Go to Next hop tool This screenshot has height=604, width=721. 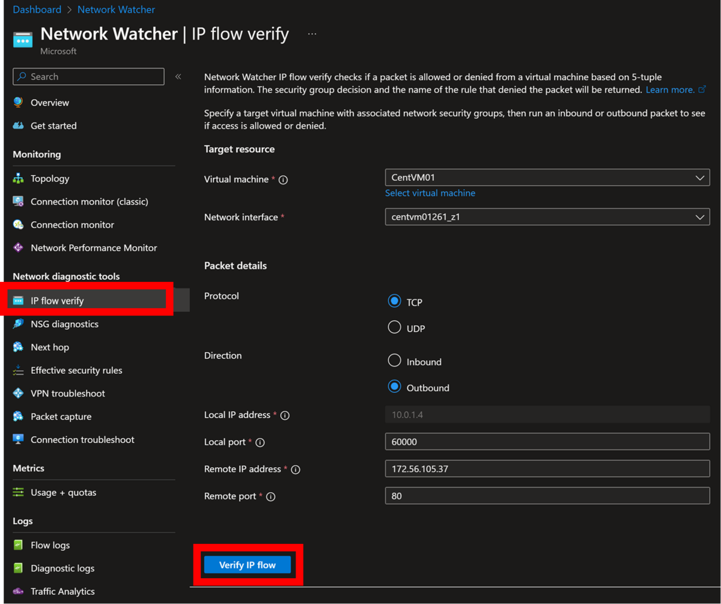coord(50,347)
